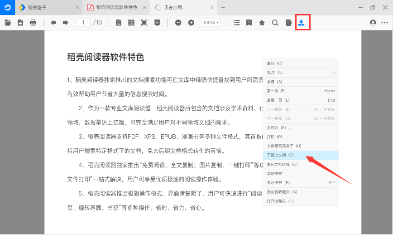
Task: Zoom out with the minus icon
Action: 178,23
